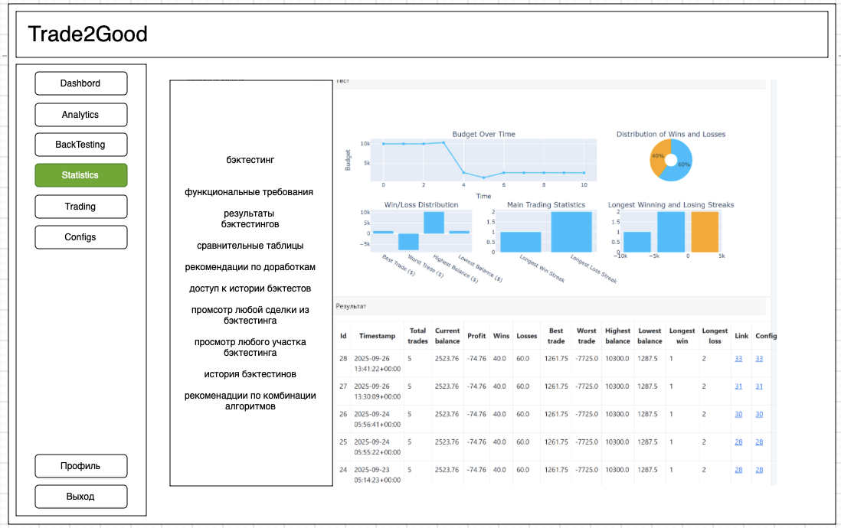Click the Выход logout button
Image resolution: width=841 pixels, height=528 pixels.
click(80, 497)
